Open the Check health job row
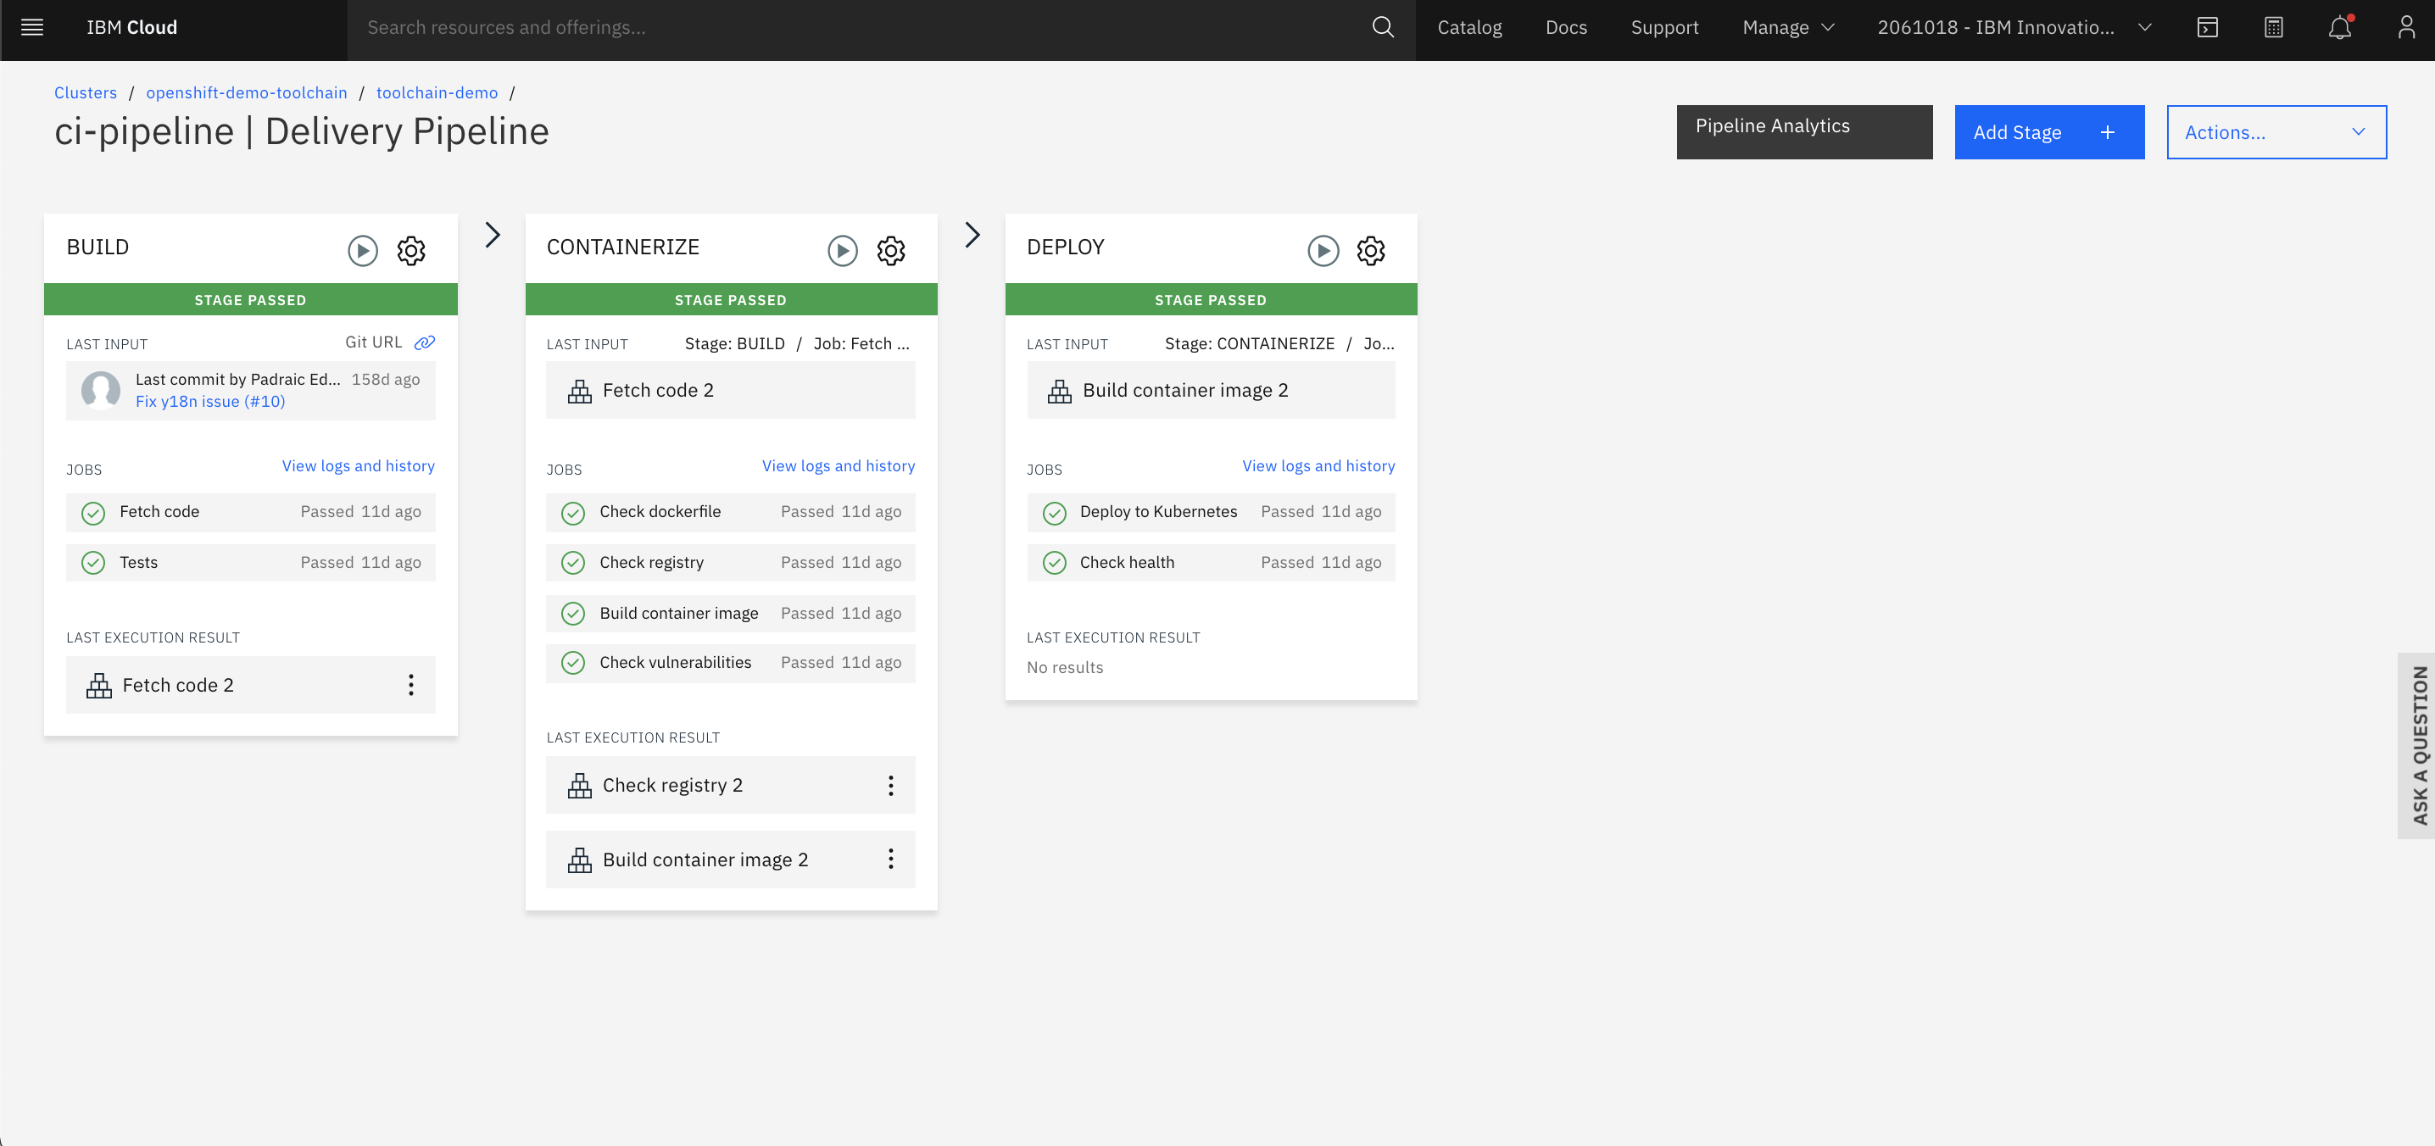2435x1146 pixels. pyautogui.click(x=1211, y=562)
